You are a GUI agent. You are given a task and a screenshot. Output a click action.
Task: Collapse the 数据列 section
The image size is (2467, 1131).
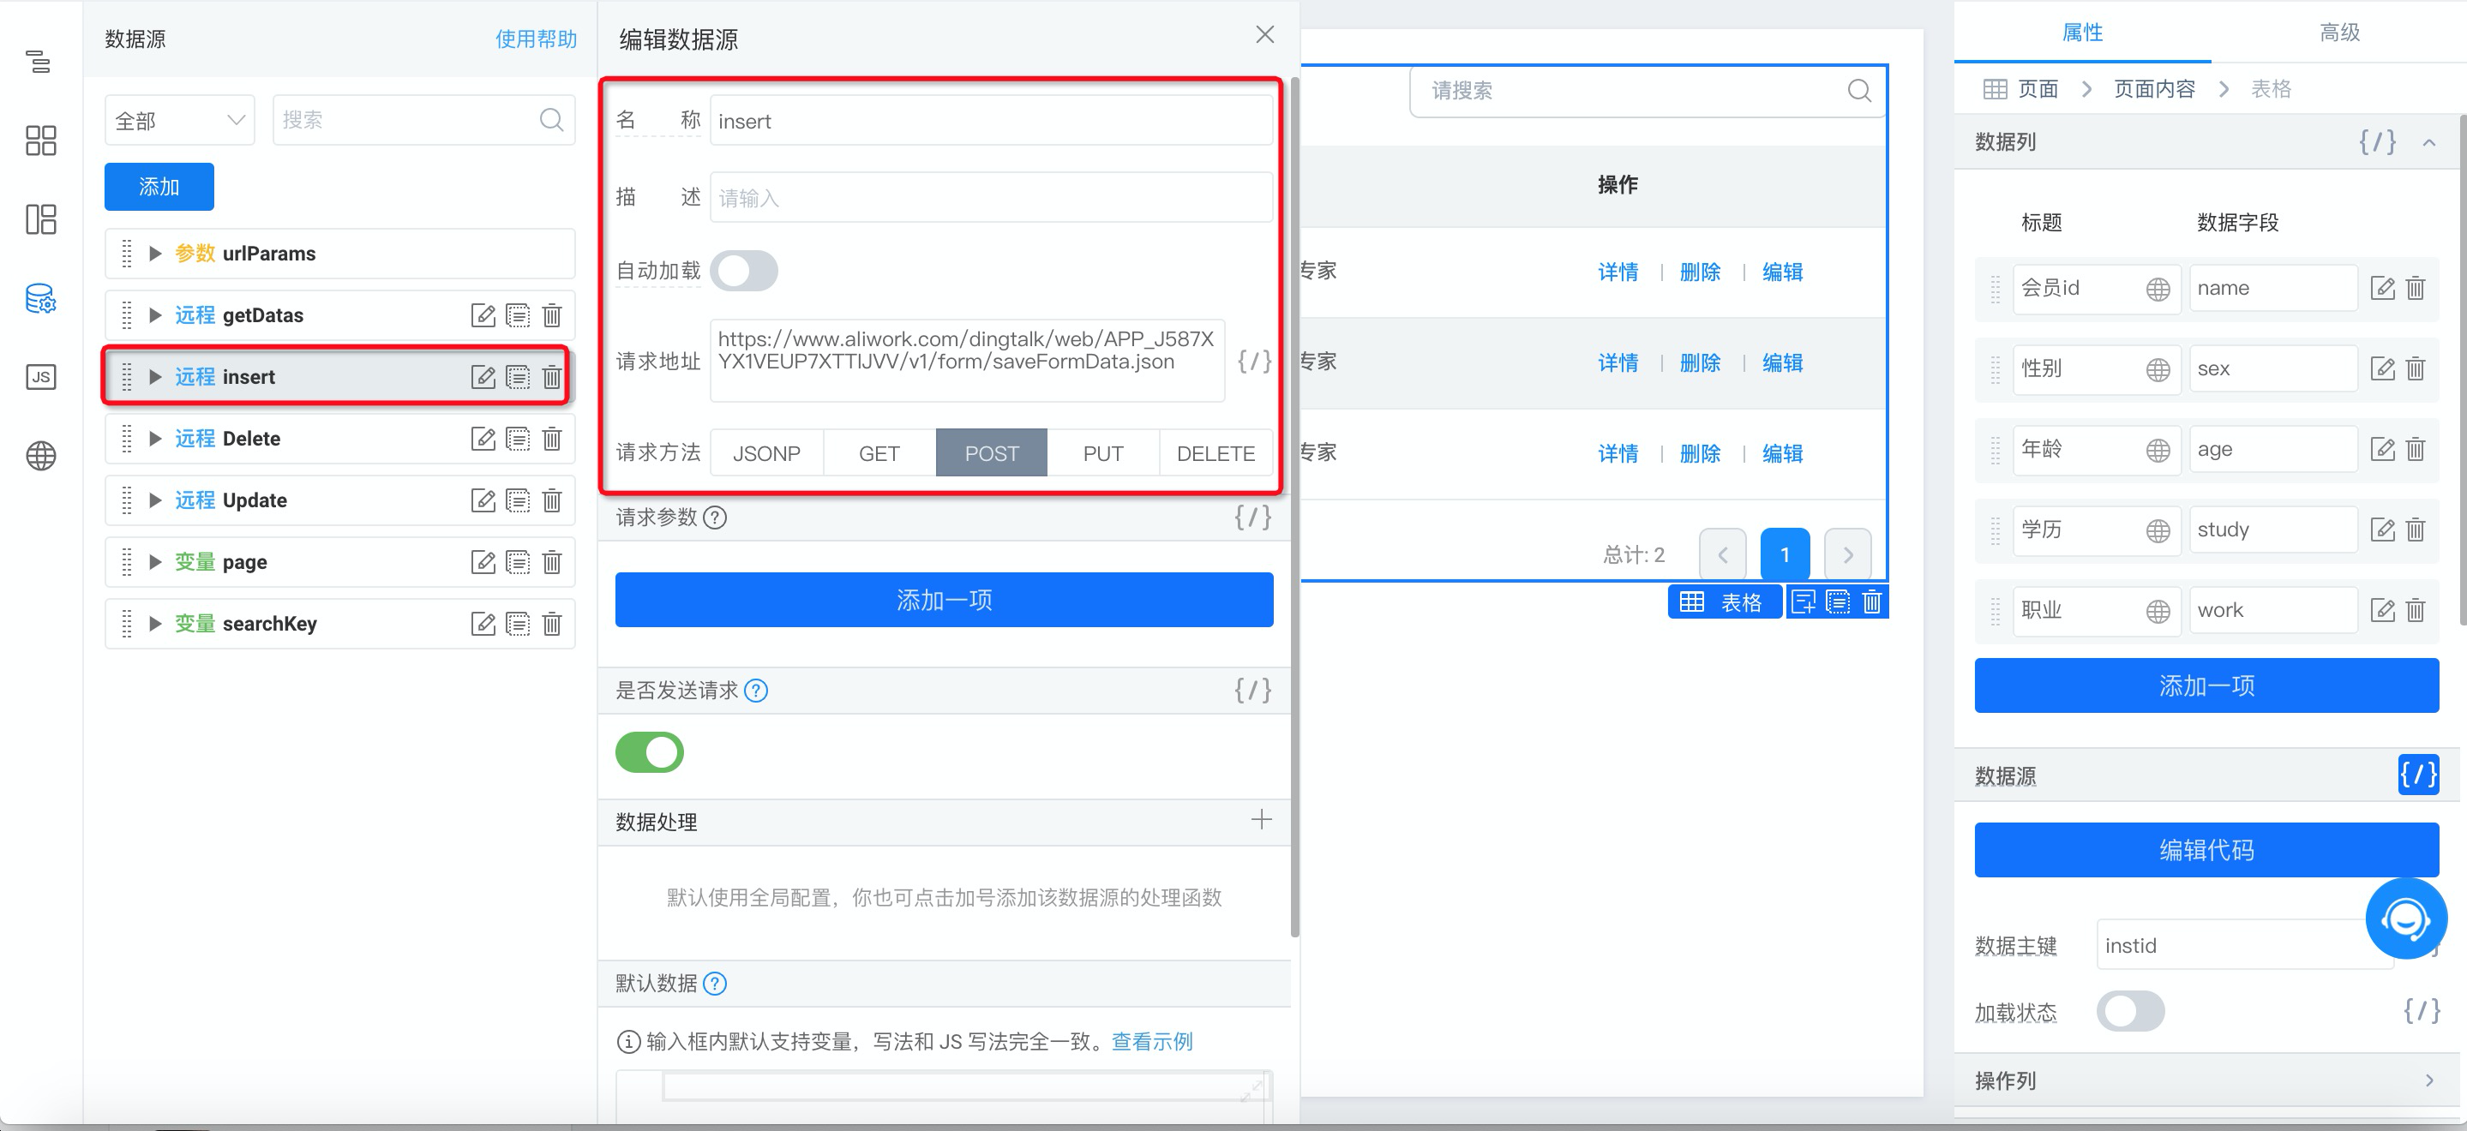(2428, 143)
